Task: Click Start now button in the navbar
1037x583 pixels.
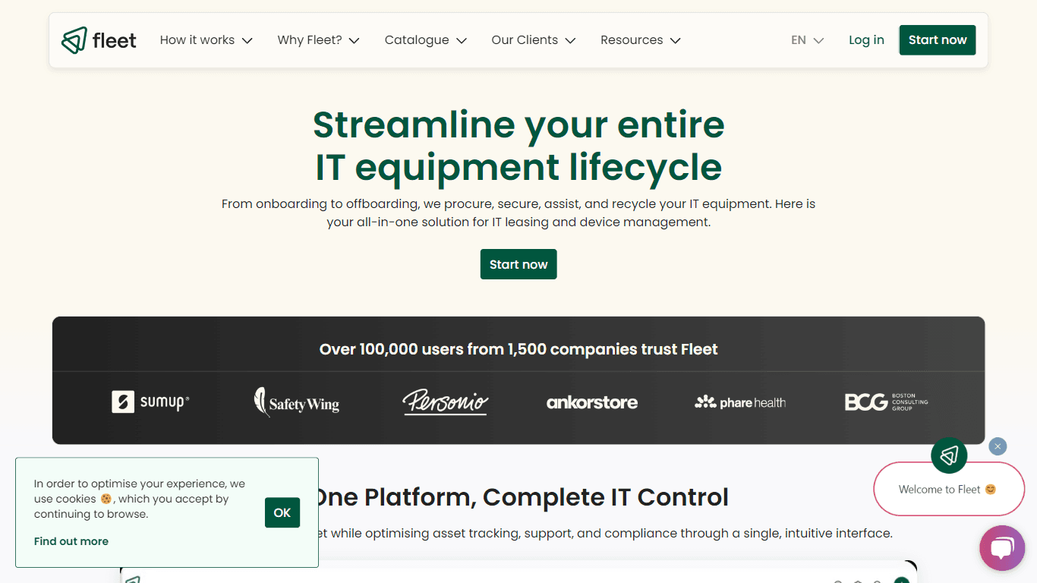Action: coord(938,40)
